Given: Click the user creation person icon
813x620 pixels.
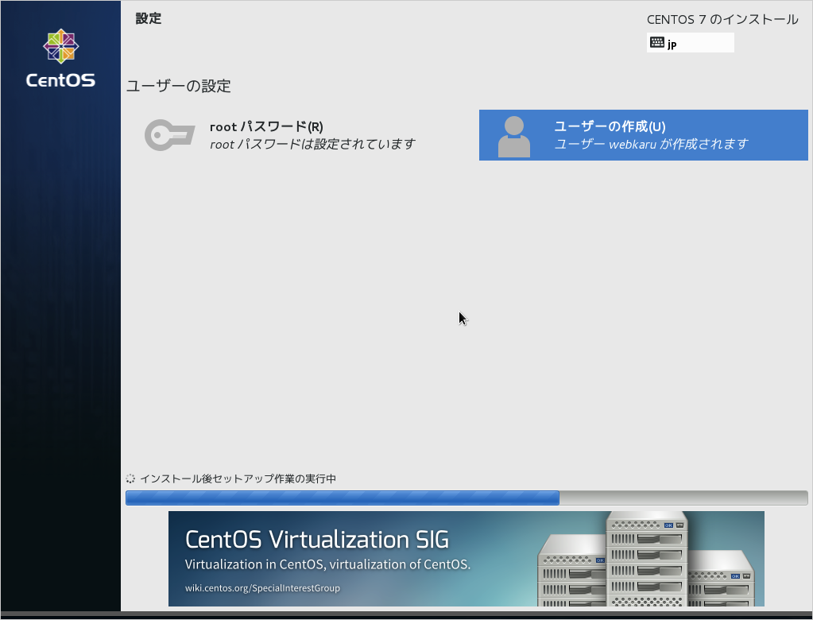Looking at the screenshot, I should pos(514,137).
